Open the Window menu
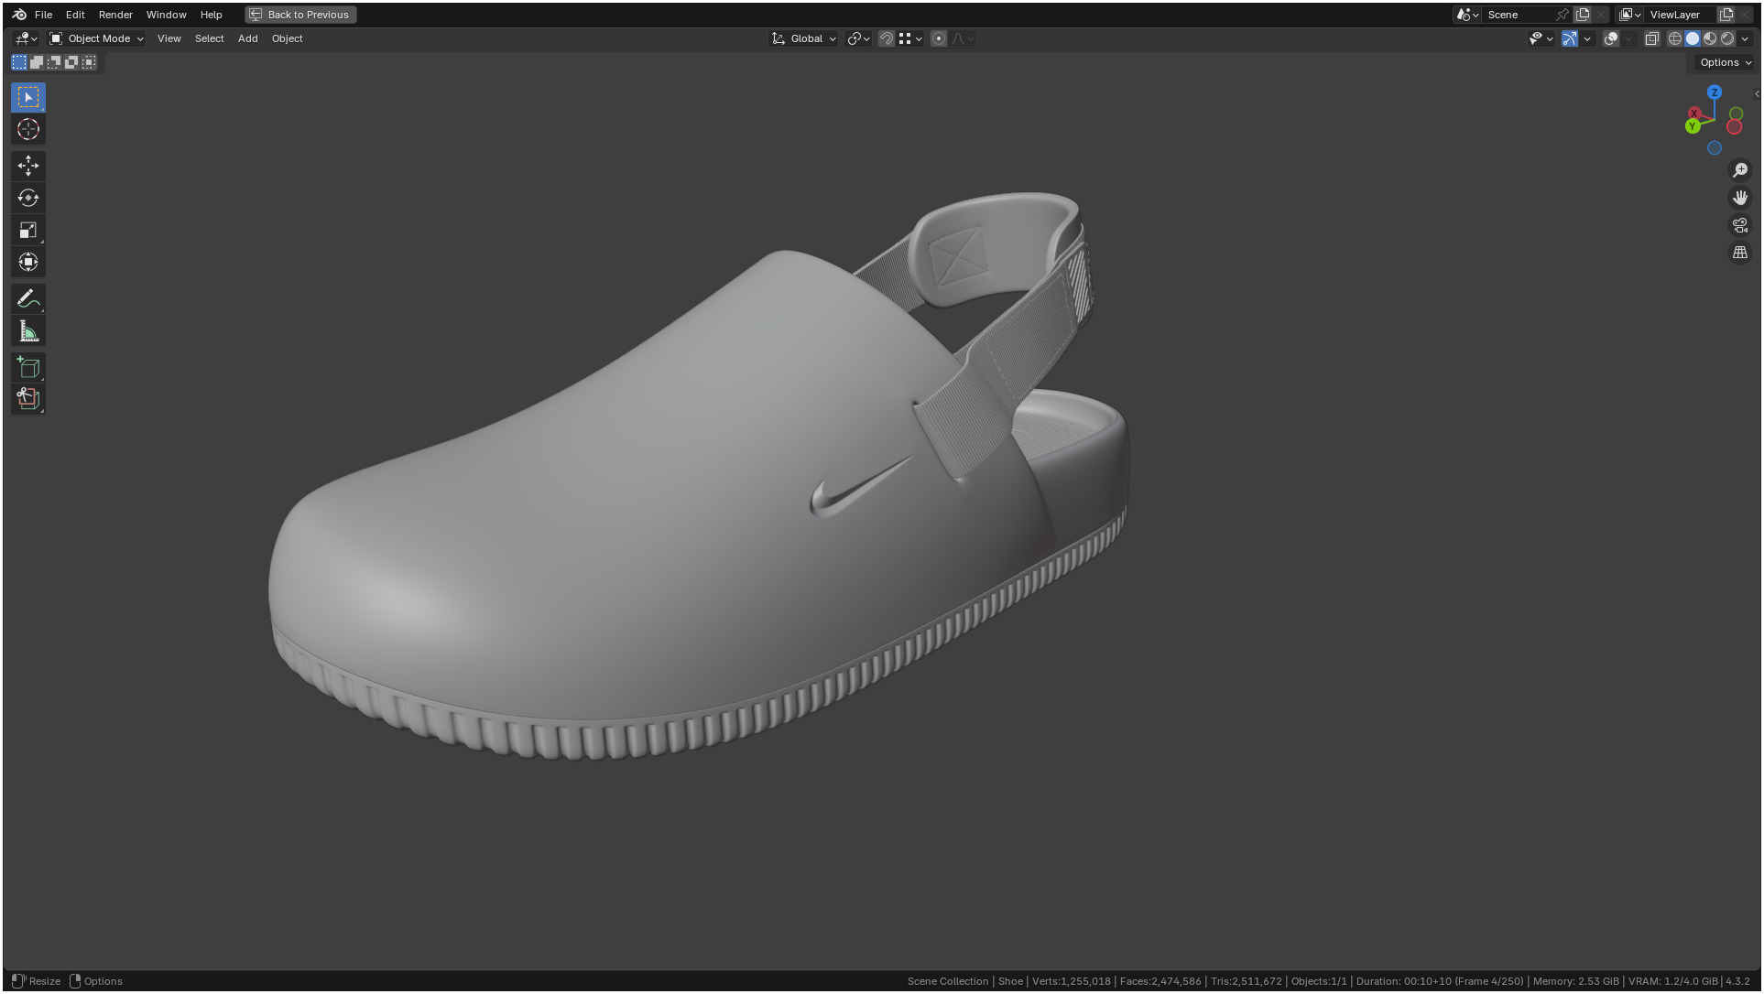The height and width of the screenshot is (994, 1764). [x=166, y=15]
